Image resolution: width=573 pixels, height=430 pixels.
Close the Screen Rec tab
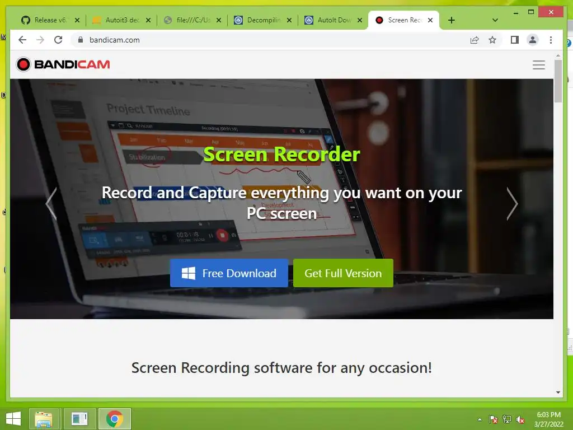(430, 20)
